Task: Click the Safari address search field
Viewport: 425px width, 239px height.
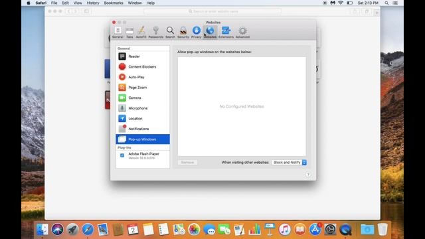Action: tap(212, 11)
